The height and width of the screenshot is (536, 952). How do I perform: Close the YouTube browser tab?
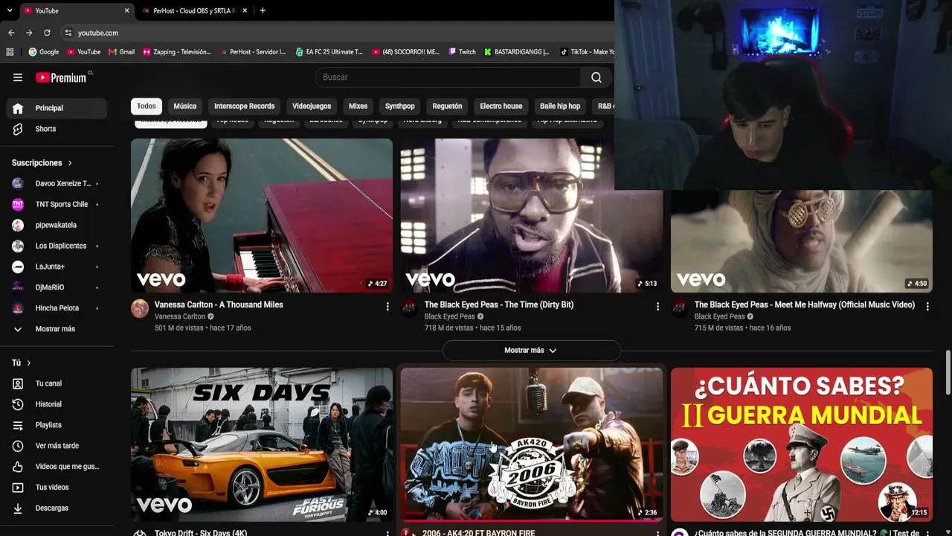[126, 10]
